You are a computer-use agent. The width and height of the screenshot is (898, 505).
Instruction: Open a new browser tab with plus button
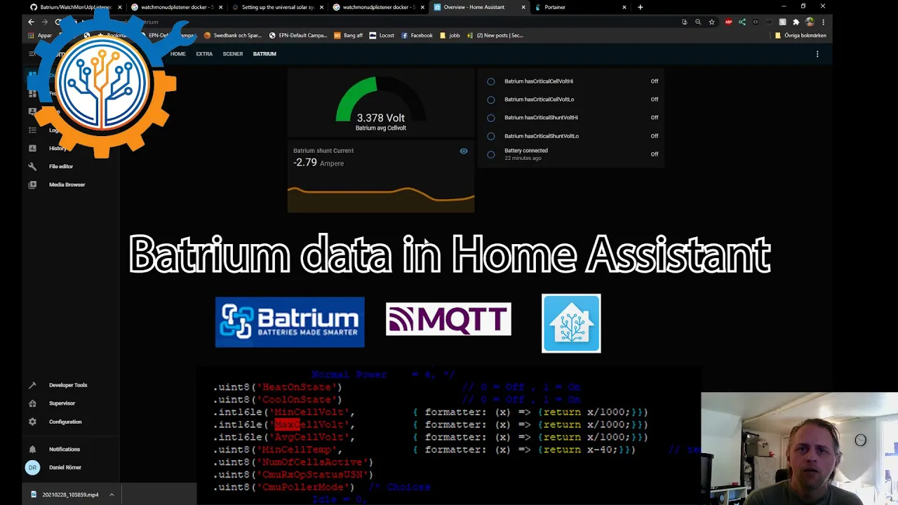[x=640, y=7]
